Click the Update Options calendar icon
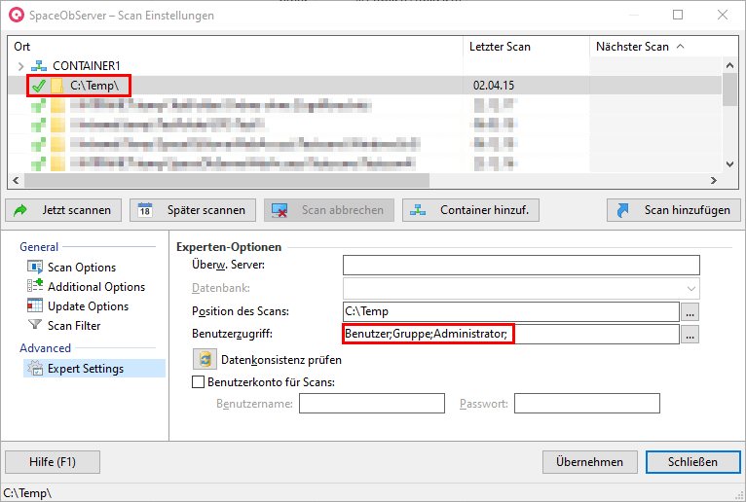 (x=35, y=305)
